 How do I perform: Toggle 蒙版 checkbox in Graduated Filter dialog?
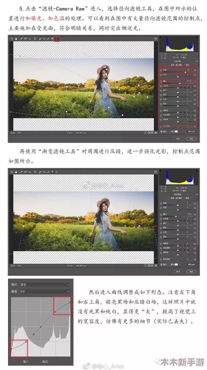click(x=169, y=265)
